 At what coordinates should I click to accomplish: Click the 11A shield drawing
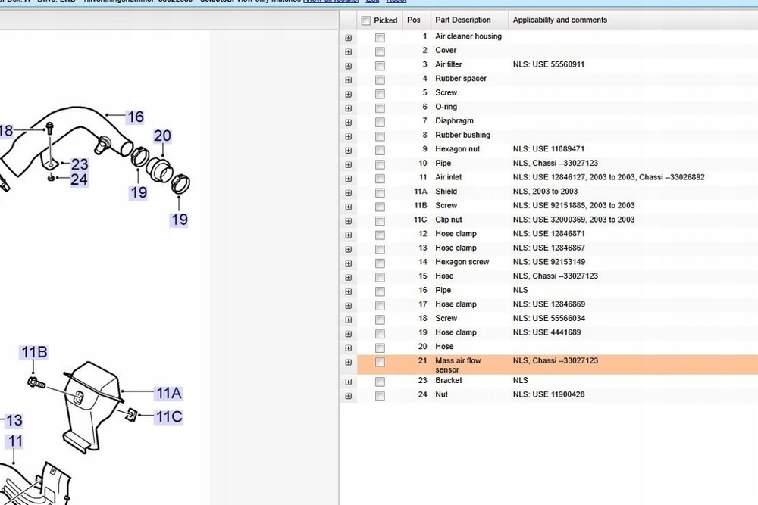pyautogui.click(x=92, y=406)
